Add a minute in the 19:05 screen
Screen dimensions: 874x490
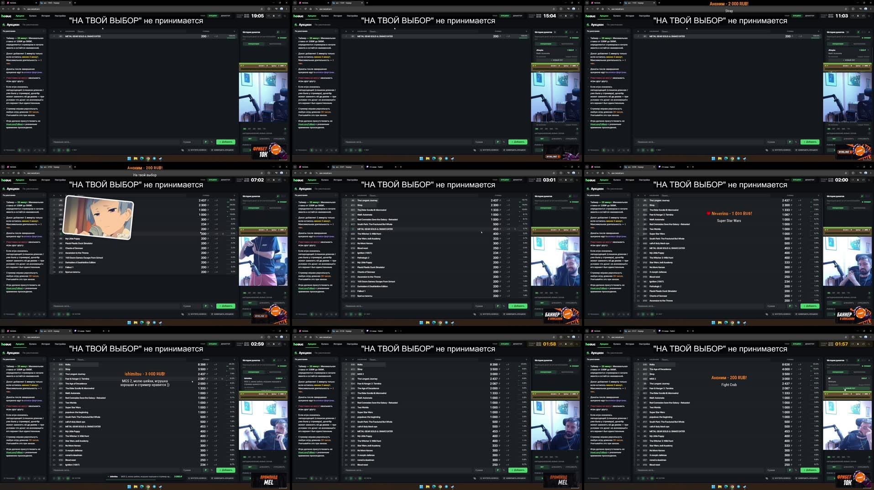[279, 15]
